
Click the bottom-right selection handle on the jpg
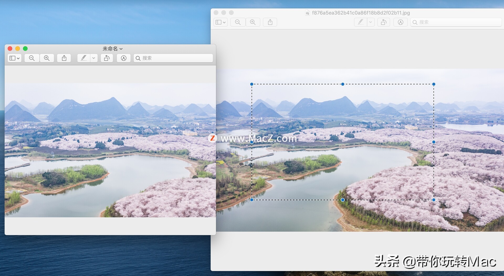coord(433,199)
